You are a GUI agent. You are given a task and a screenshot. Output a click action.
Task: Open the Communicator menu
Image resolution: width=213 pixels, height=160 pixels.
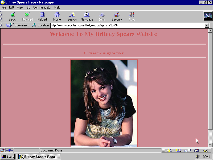pos(42,7)
